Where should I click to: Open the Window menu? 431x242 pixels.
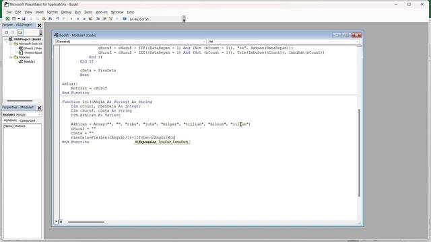pyautogui.click(x=117, y=12)
